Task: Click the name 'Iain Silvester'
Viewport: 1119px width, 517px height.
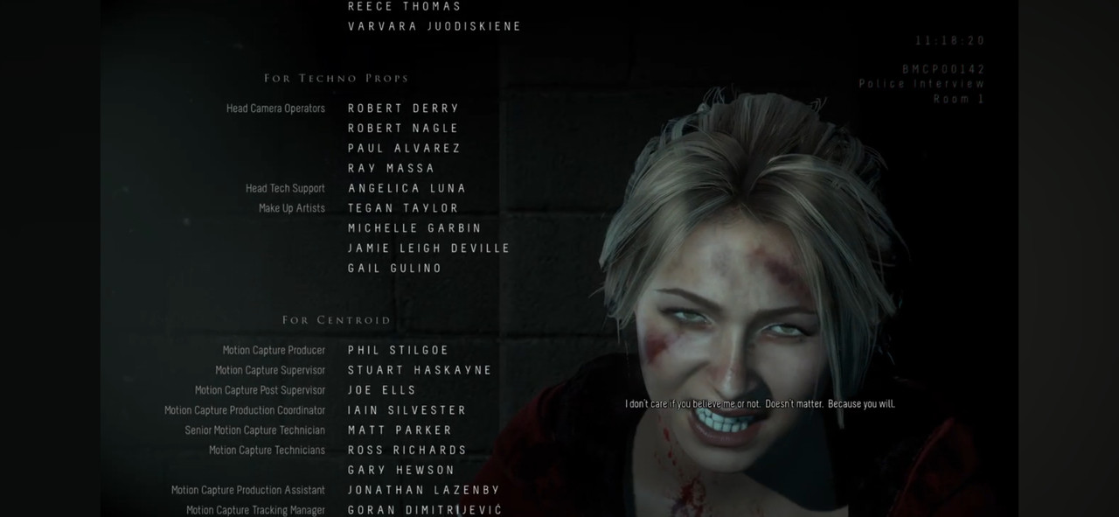Action: [x=407, y=410]
